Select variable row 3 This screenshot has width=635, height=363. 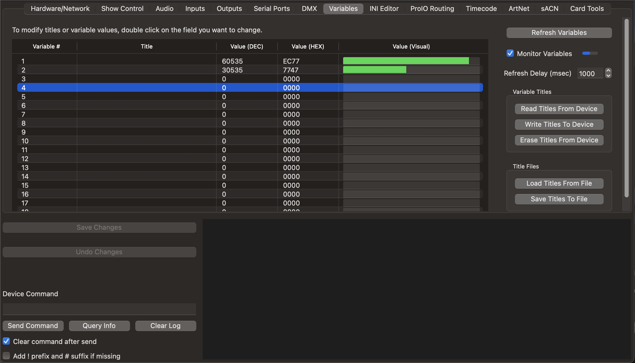(250, 79)
